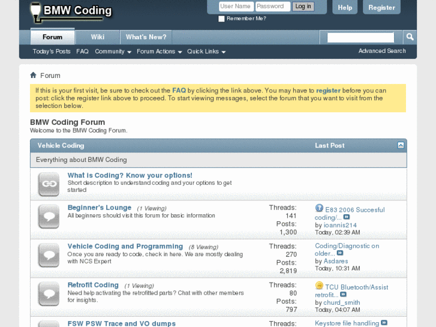Click the forum search input box
The width and height of the screenshot is (436, 327).
[360, 37]
